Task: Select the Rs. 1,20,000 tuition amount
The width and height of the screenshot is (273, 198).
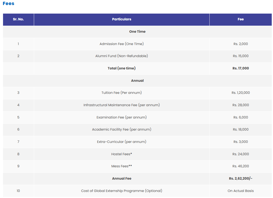Action: pyautogui.click(x=240, y=93)
